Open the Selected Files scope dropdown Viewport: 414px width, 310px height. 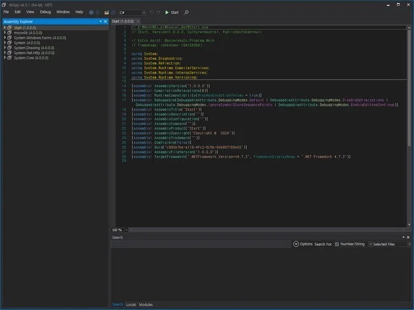click(410, 244)
